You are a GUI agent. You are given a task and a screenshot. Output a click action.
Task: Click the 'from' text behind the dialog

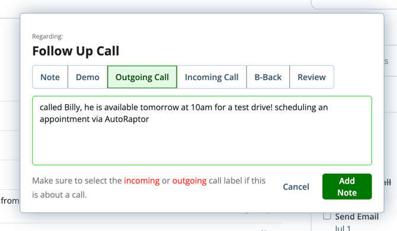[x=10, y=201]
